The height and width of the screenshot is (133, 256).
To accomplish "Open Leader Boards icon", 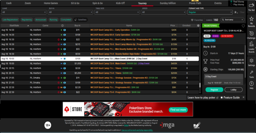I will click(251, 44).
